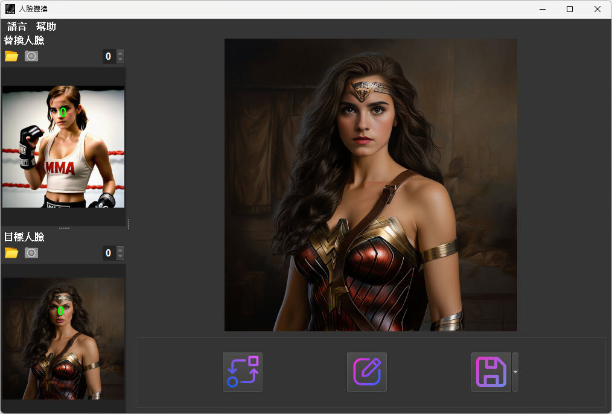Screen dimensions: 612x414
Task: Save result with the floppy disk icon
Action: coord(491,372)
